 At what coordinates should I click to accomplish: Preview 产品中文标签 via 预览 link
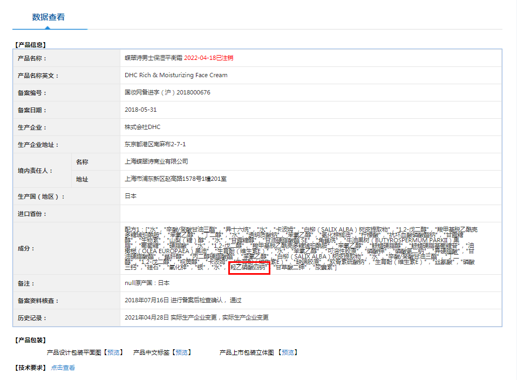[x=181, y=352]
